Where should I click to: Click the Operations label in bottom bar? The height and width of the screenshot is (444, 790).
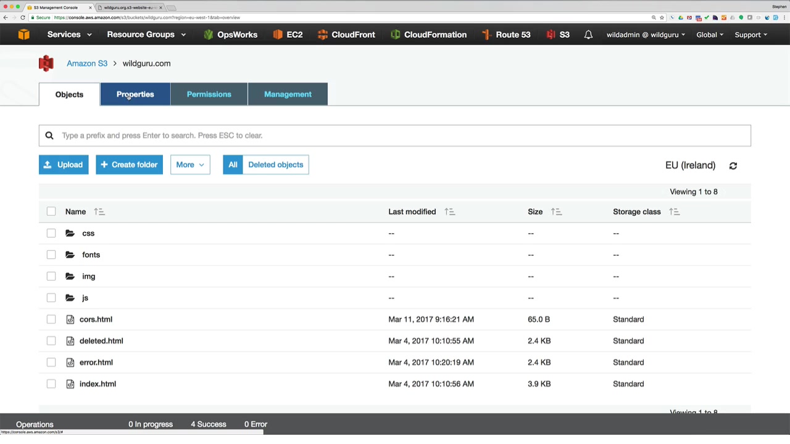(x=35, y=424)
